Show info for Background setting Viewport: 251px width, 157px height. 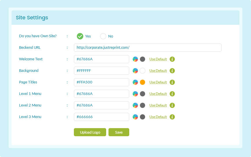pyautogui.click(x=172, y=71)
